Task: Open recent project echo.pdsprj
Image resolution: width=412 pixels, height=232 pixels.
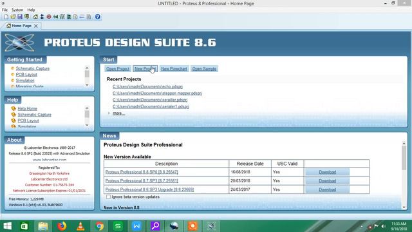Action: 147,86
